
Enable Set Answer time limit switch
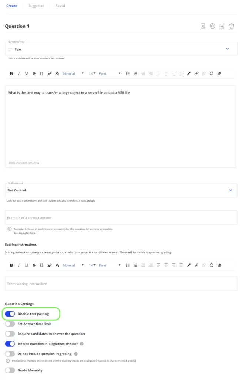click(10, 324)
